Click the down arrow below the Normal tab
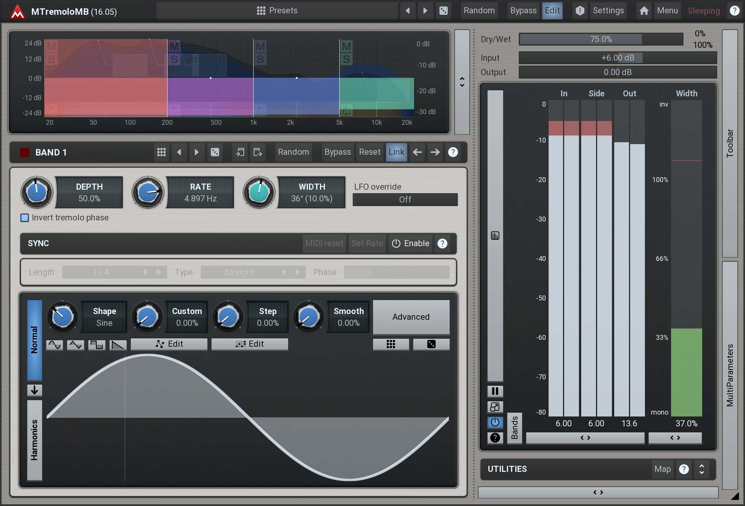745x506 pixels. click(35, 390)
